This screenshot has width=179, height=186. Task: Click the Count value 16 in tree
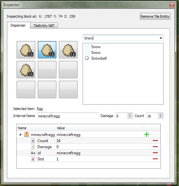(x=58, y=141)
